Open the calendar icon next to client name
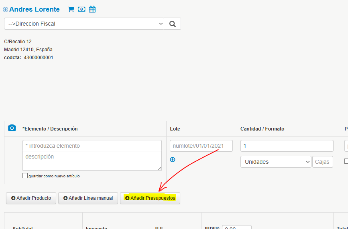The height and width of the screenshot is (229, 348). coord(92,9)
